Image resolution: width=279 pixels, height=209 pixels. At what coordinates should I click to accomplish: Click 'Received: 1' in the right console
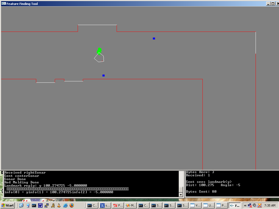pos(198,175)
